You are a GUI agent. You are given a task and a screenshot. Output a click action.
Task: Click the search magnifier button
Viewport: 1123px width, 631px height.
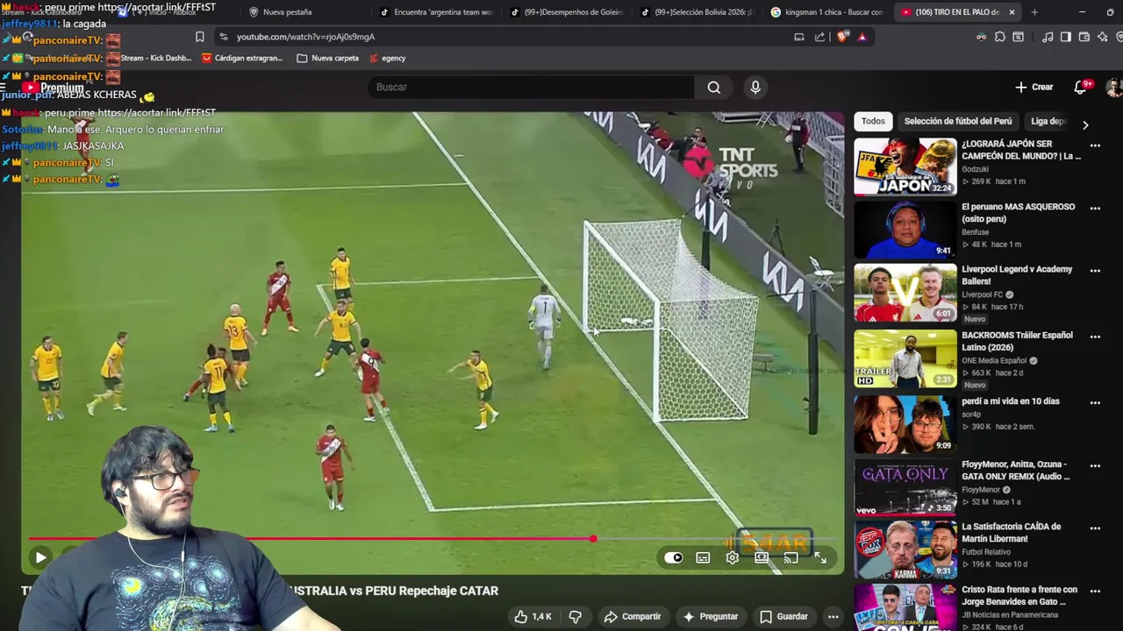(714, 87)
